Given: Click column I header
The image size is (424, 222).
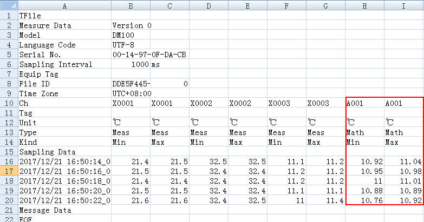Looking at the screenshot, I should pos(404,5).
